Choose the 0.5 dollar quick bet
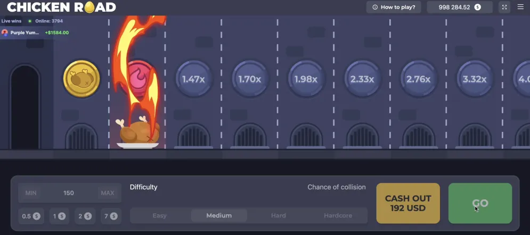This screenshot has height=235, width=530. tap(31, 216)
